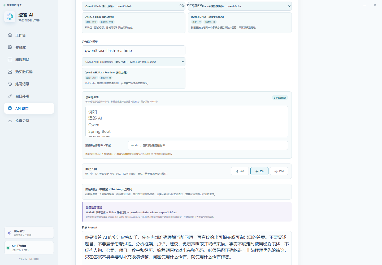Click the 练习记录 history icon
This screenshot has width=382, height=265.
(x=10, y=84)
